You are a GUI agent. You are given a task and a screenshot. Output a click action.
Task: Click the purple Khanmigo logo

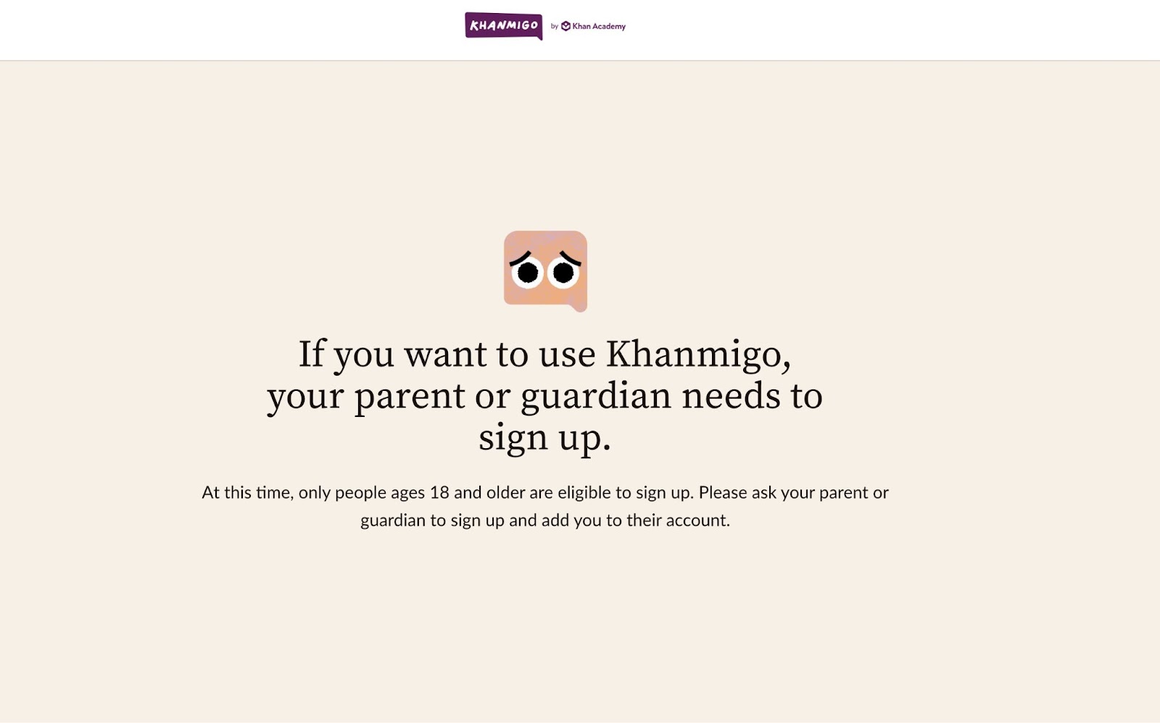pos(503,25)
